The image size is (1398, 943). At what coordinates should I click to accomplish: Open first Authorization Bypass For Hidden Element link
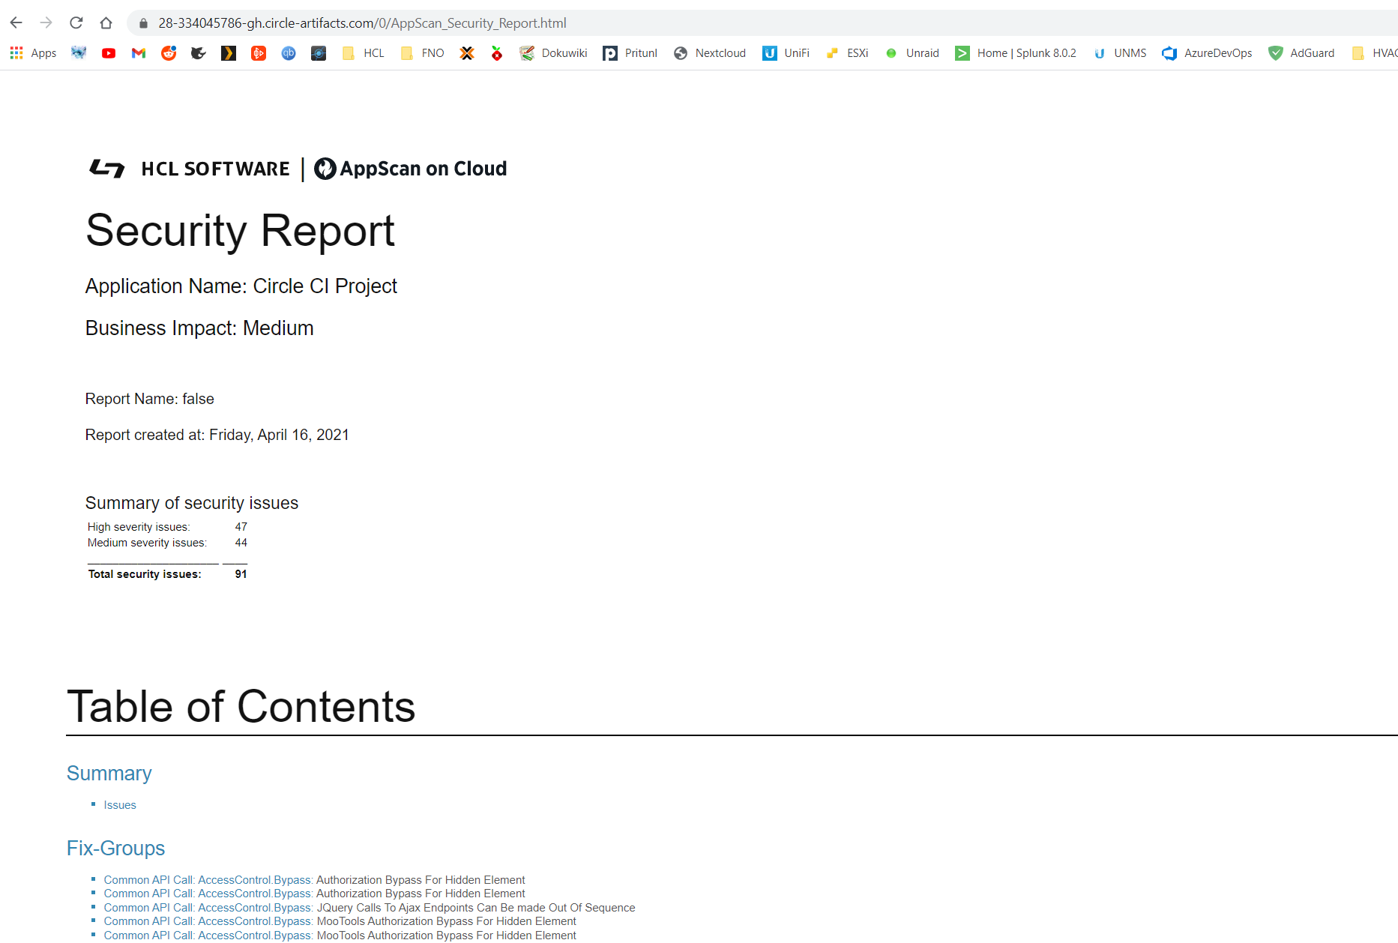314,880
